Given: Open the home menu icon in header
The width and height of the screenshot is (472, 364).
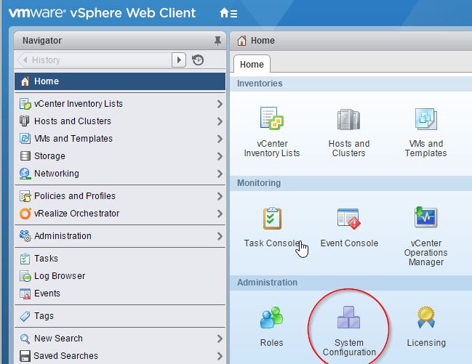Looking at the screenshot, I should coord(228,13).
